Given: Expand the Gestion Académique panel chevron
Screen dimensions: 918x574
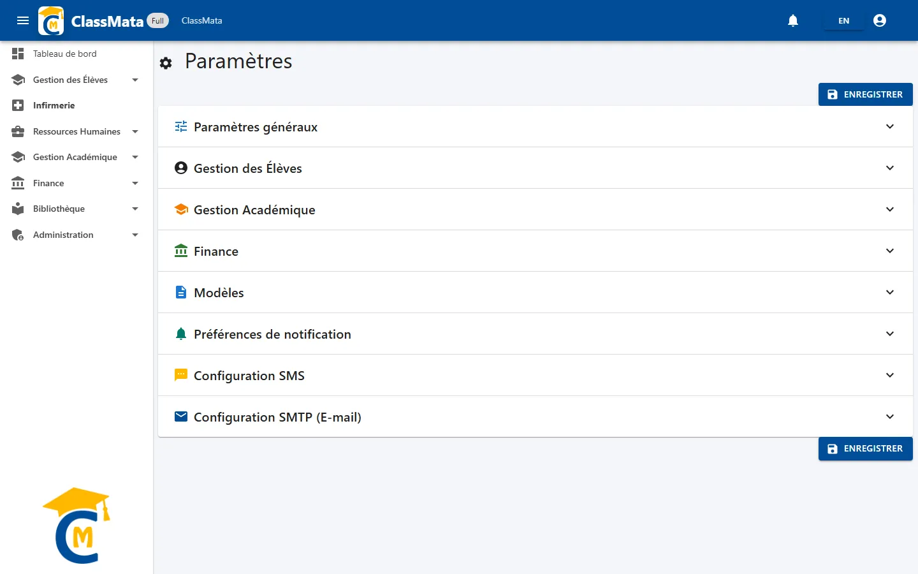Looking at the screenshot, I should pyautogui.click(x=890, y=209).
